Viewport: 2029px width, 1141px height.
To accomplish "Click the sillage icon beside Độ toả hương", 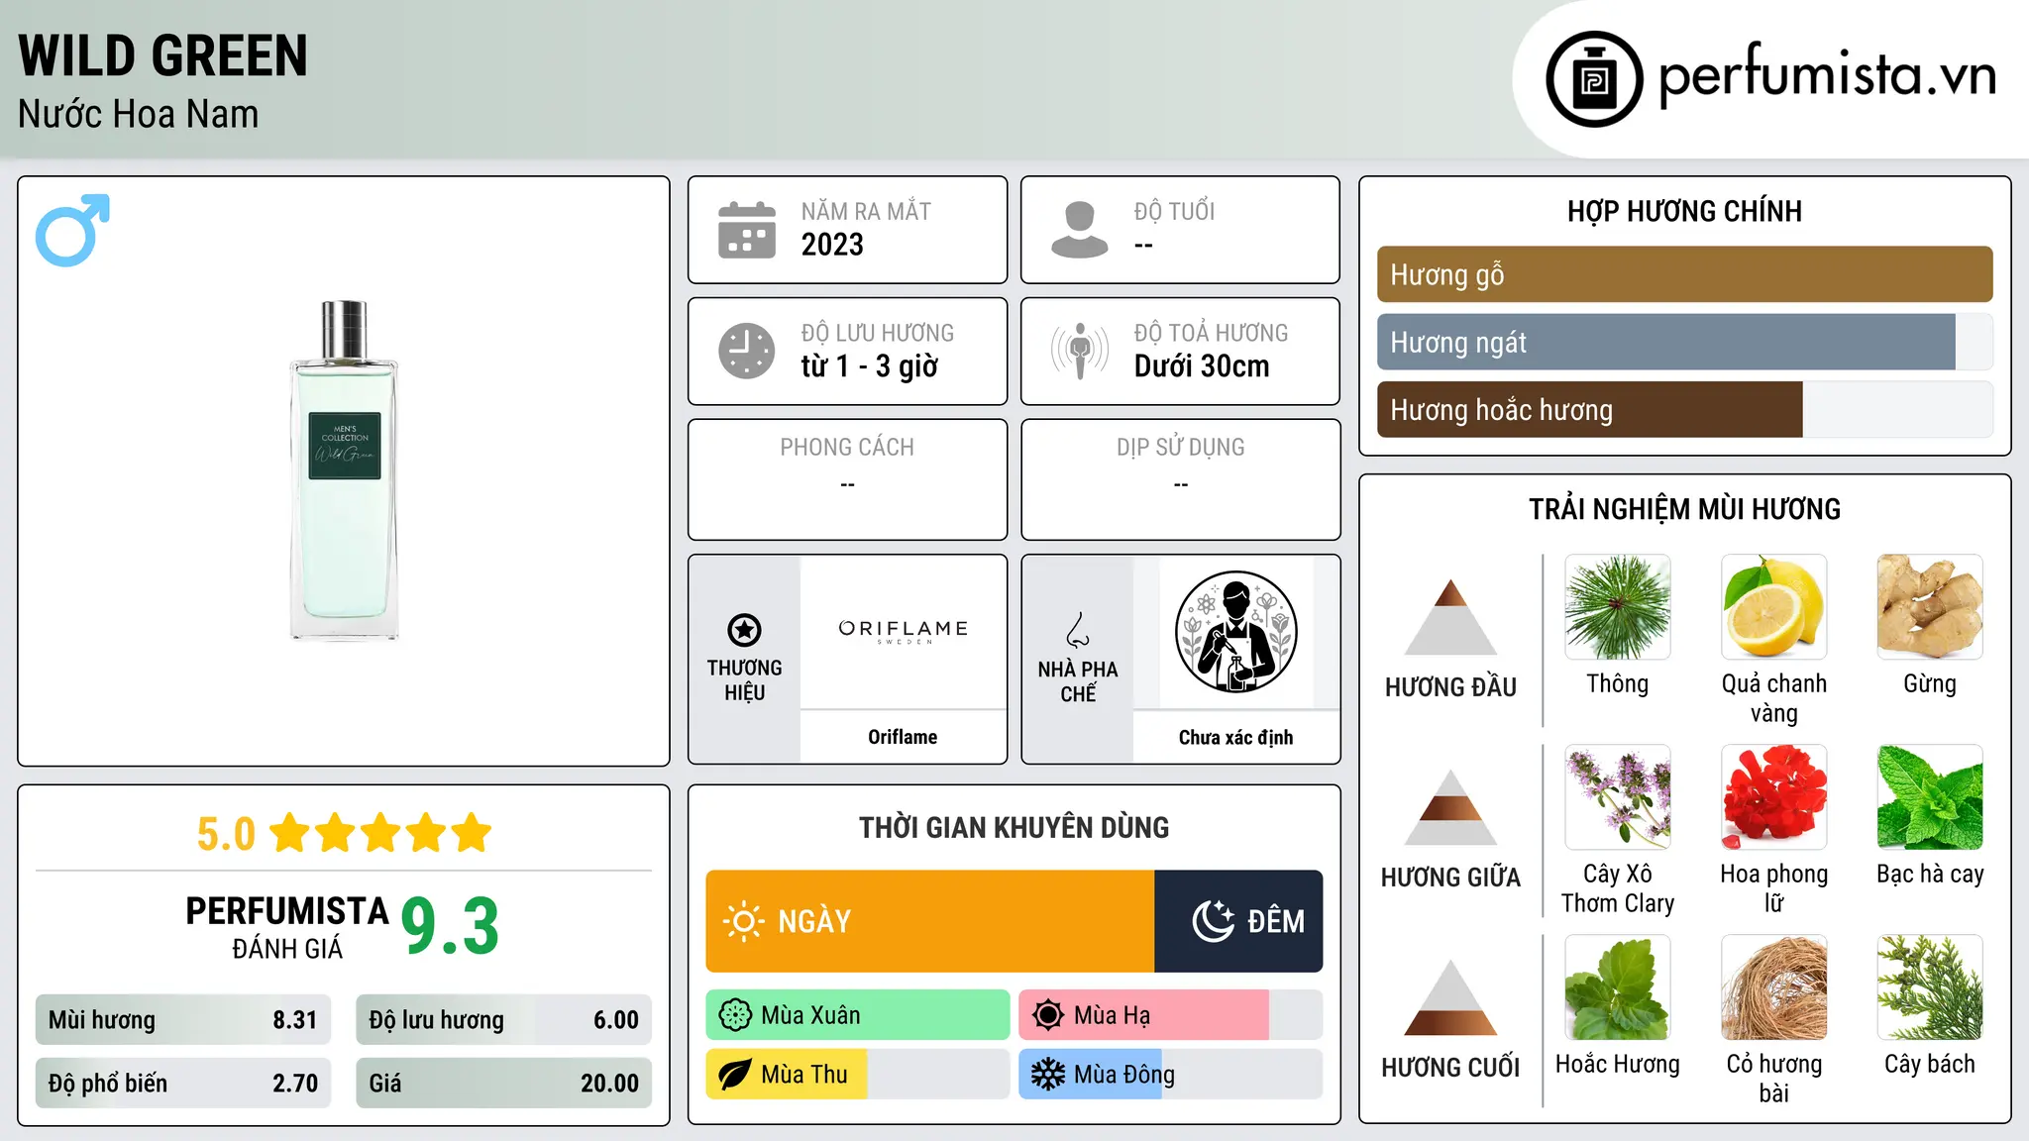I will coord(1080,351).
